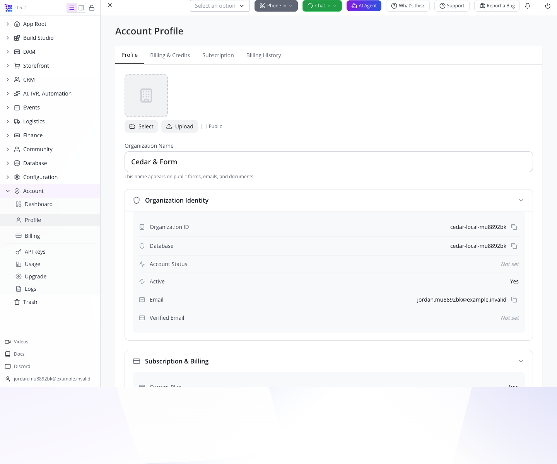
Task: Open the notifications bell
Action: (528, 6)
